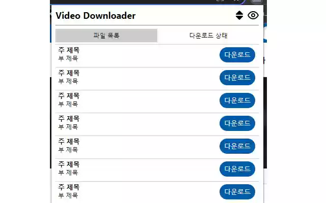
Task: Select the first row's 주 제목 title
Action: click(x=69, y=50)
